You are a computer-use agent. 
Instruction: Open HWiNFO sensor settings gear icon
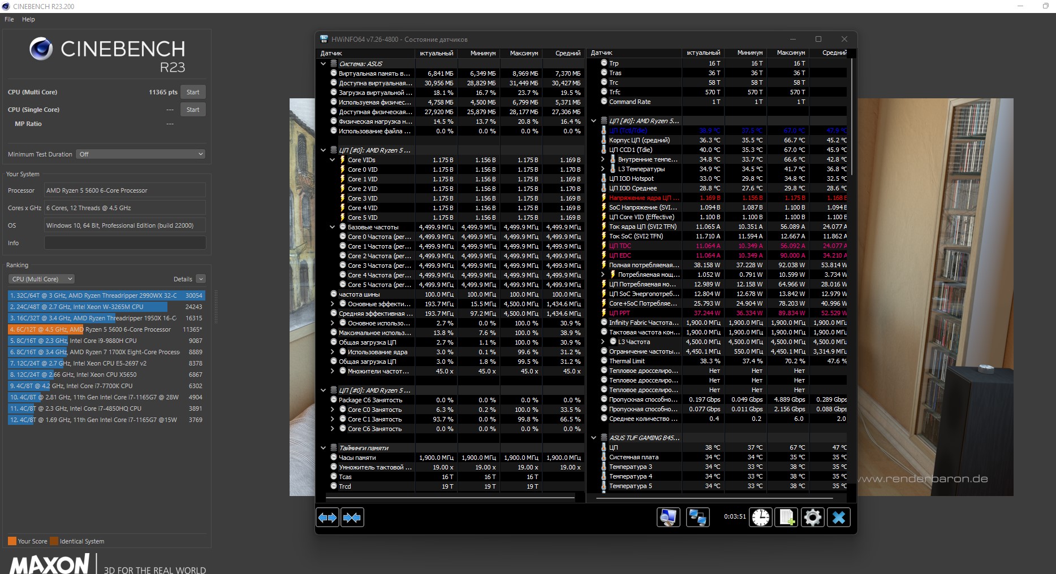click(813, 518)
